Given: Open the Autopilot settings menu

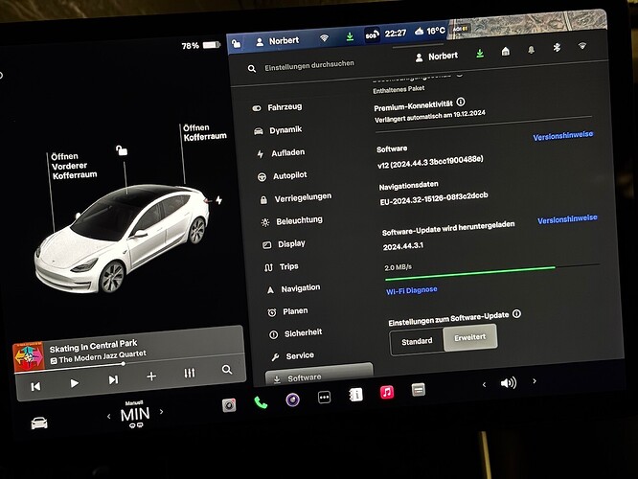Looking at the screenshot, I should click(282, 176).
